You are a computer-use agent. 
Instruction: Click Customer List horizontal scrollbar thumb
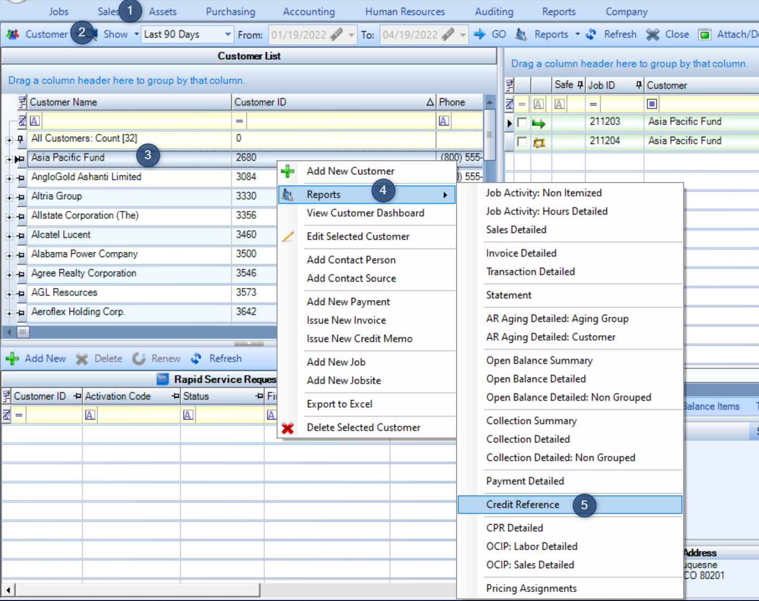(x=23, y=332)
